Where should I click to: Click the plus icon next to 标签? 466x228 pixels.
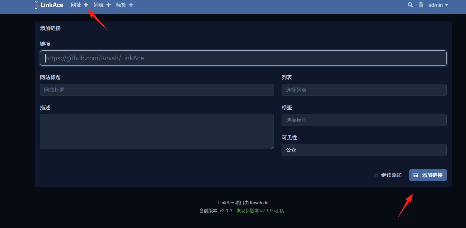[131, 5]
